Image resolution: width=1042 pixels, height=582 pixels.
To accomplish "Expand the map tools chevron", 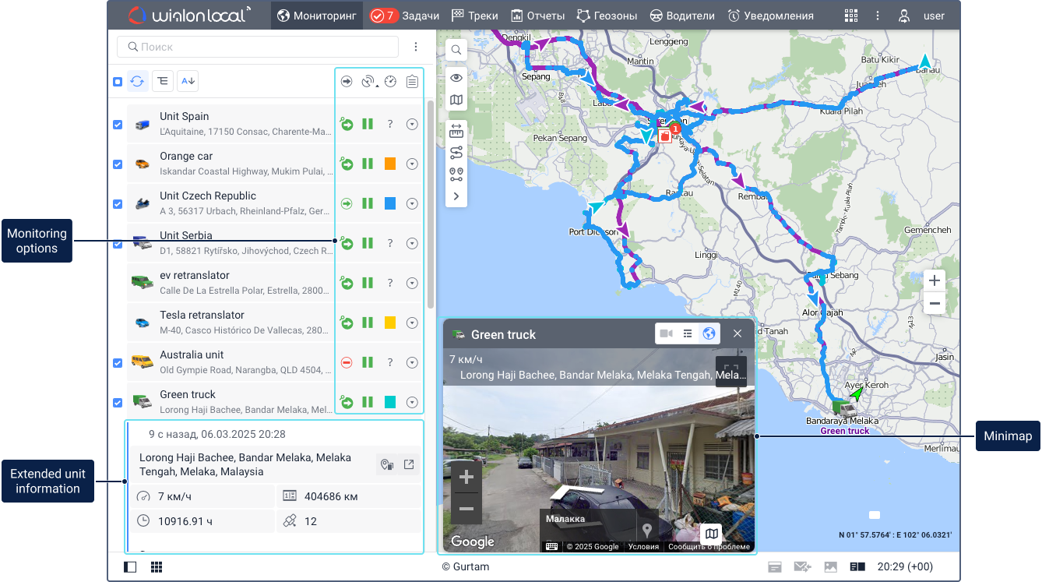I will coord(456,196).
